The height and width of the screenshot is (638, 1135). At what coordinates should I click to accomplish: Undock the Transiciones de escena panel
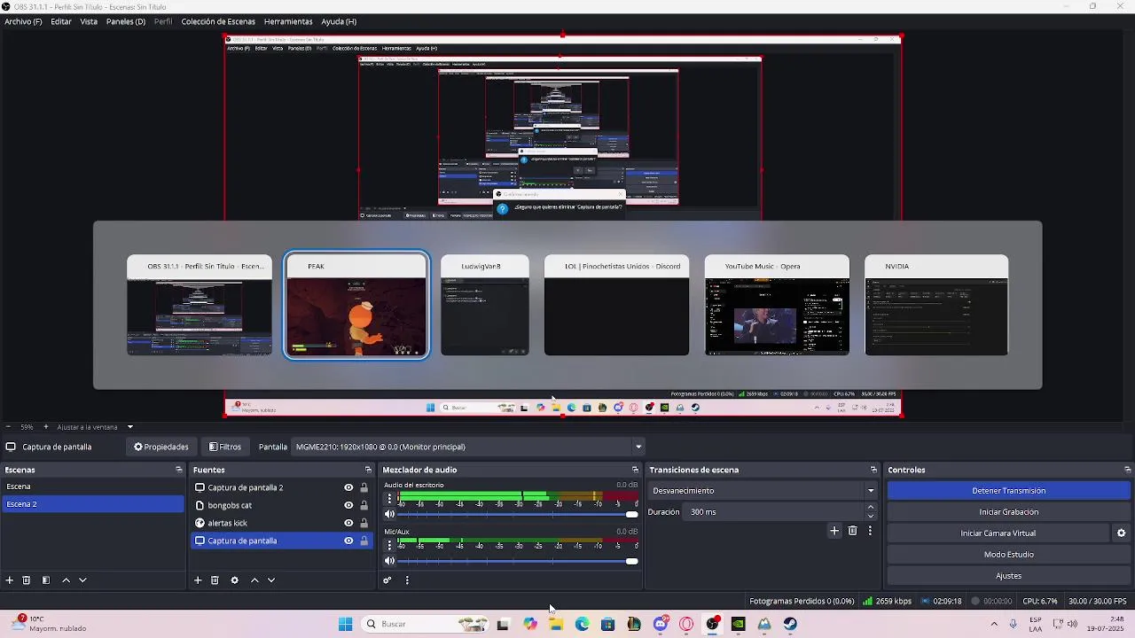pyautogui.click(x=873, y=470)
